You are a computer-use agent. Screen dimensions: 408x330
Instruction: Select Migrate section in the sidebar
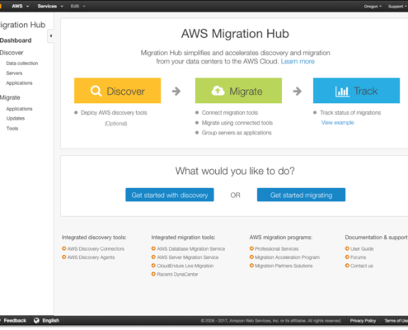pos(10,97)
